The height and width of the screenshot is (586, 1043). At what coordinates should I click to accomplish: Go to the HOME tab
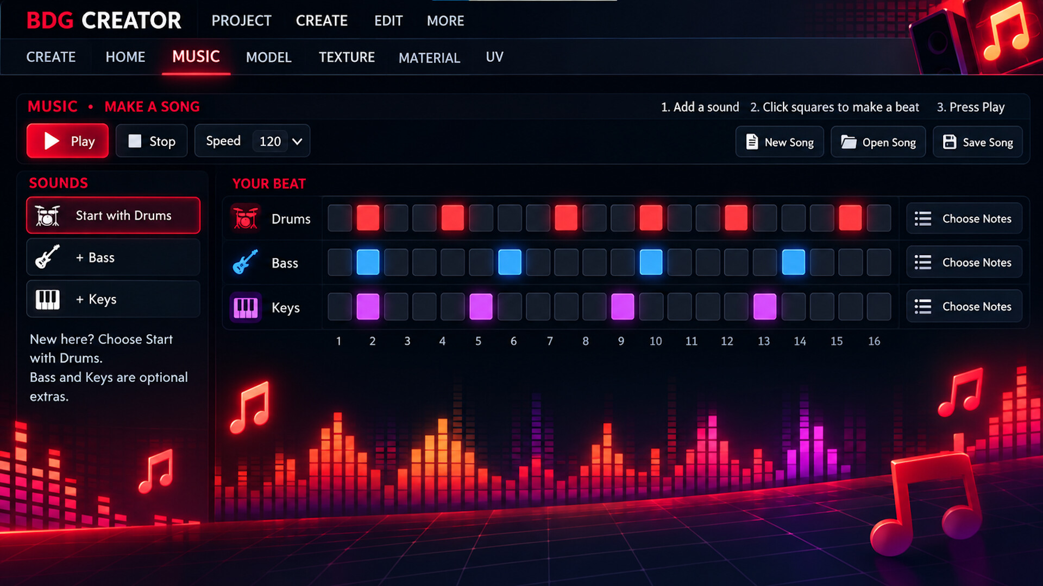(125, 57)
